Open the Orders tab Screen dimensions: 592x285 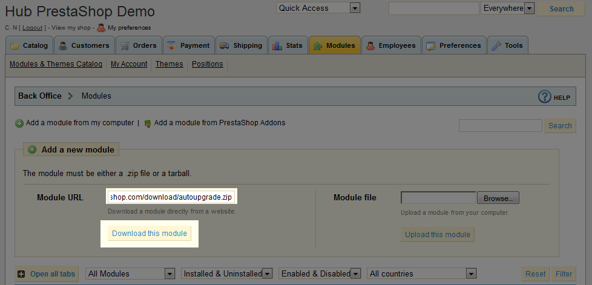point(139,45)
